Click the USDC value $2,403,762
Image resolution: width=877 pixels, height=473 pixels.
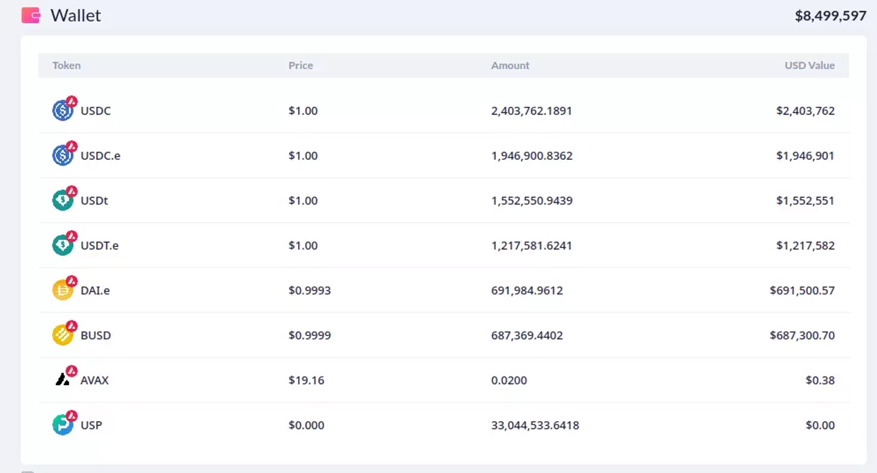(x=805, y=111)
